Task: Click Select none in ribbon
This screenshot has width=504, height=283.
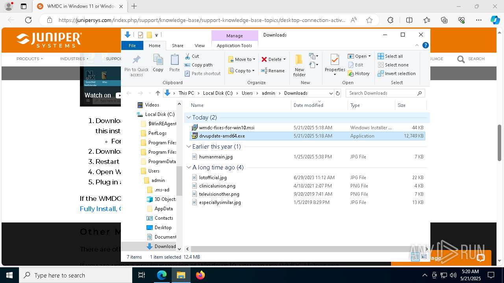Action: pyautogui.click(x=393, y=65)
